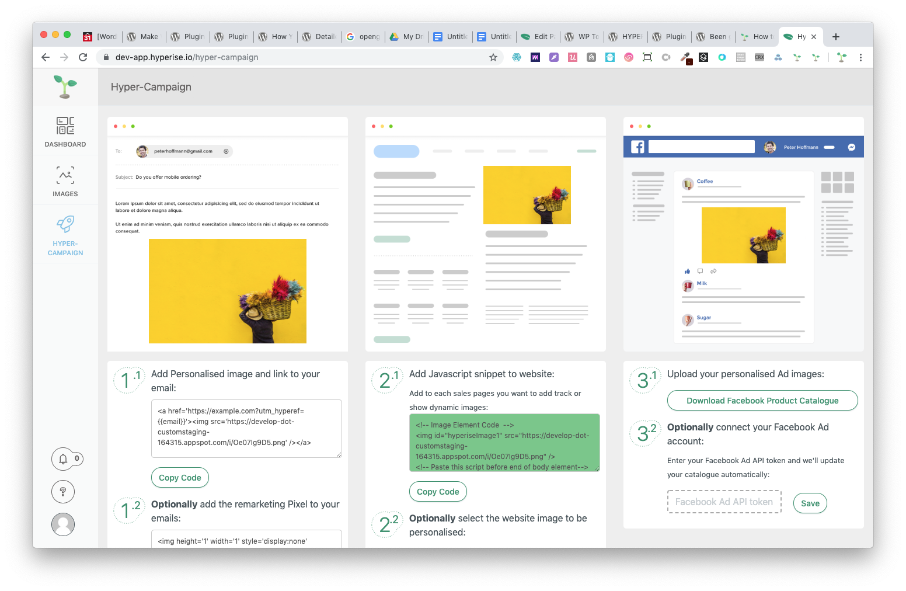Copy the email image link code
This screenshot has width=906, height=591.
180,478
